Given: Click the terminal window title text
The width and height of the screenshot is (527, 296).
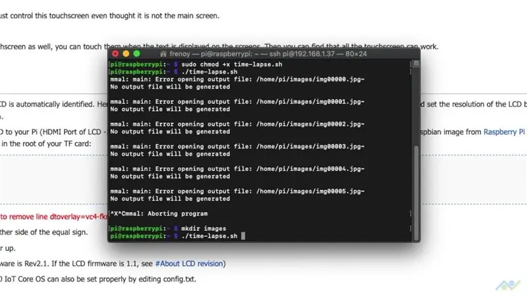Looking at the screenshot, I should tap(268, 54).
